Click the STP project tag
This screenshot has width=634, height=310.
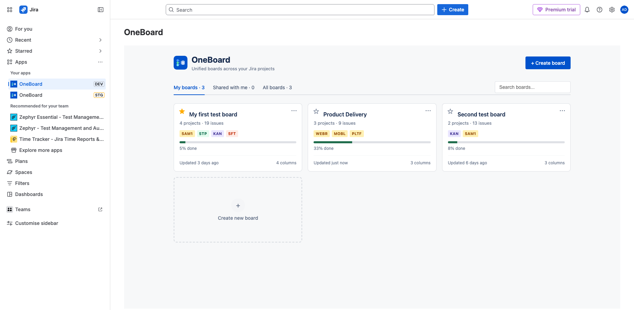(x=203, y=134)
